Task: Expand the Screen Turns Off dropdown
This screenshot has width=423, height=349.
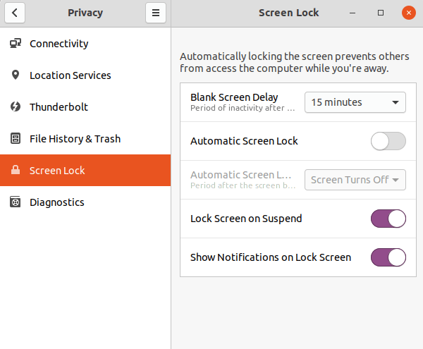Action: click(355, 180)
